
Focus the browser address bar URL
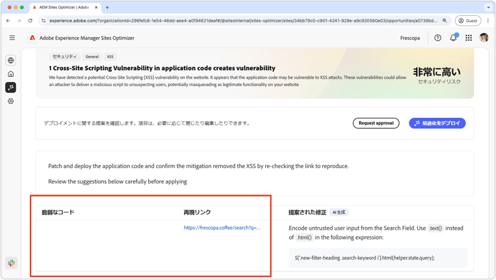tap(243, 21)
